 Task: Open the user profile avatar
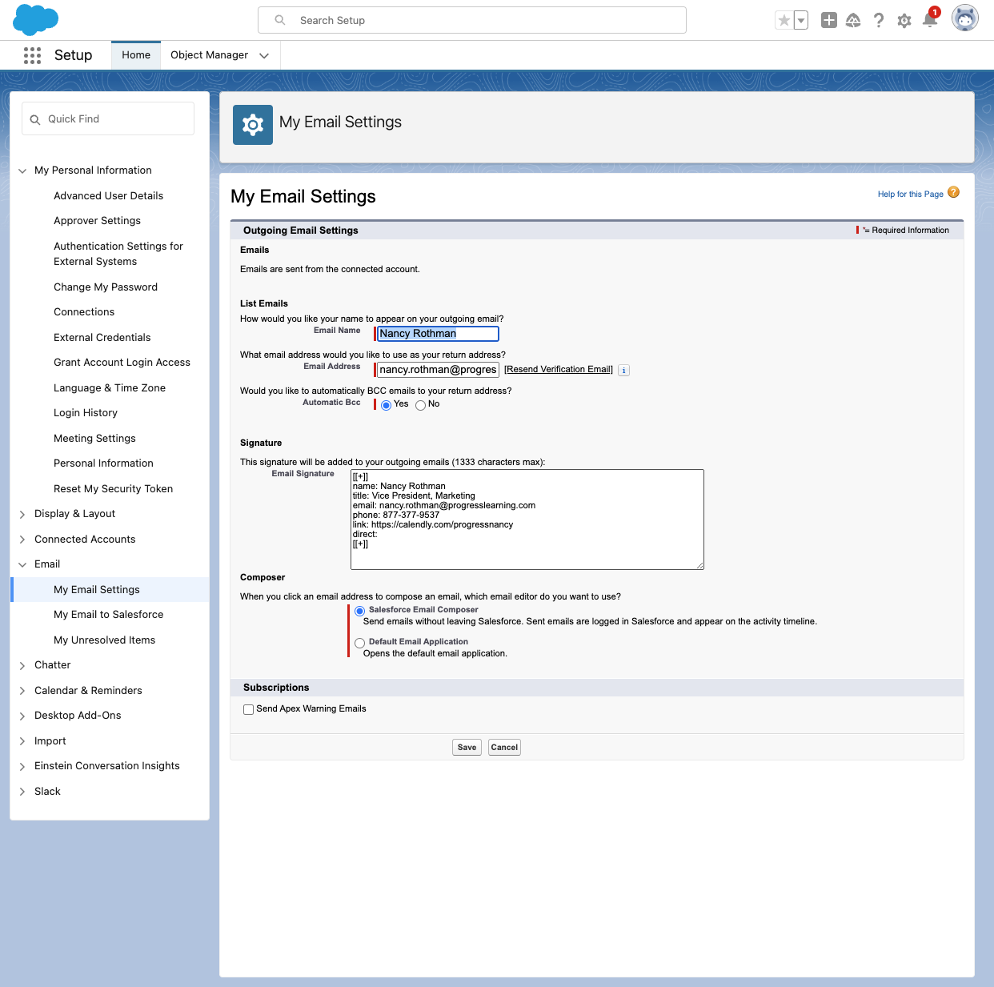tap(965, 18)
